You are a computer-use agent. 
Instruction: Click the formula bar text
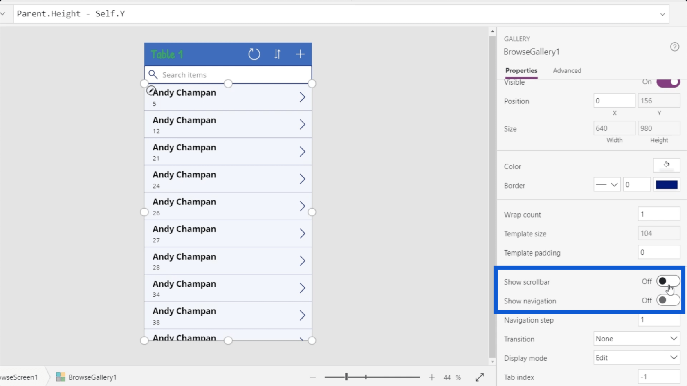pos(71,13)
